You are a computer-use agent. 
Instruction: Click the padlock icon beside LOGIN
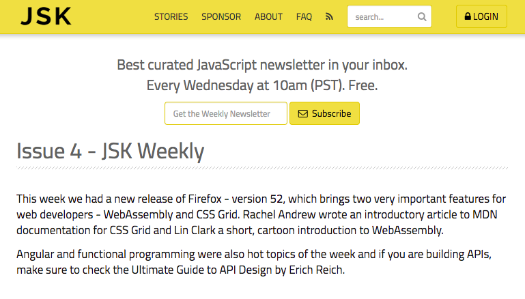[468, 16]
